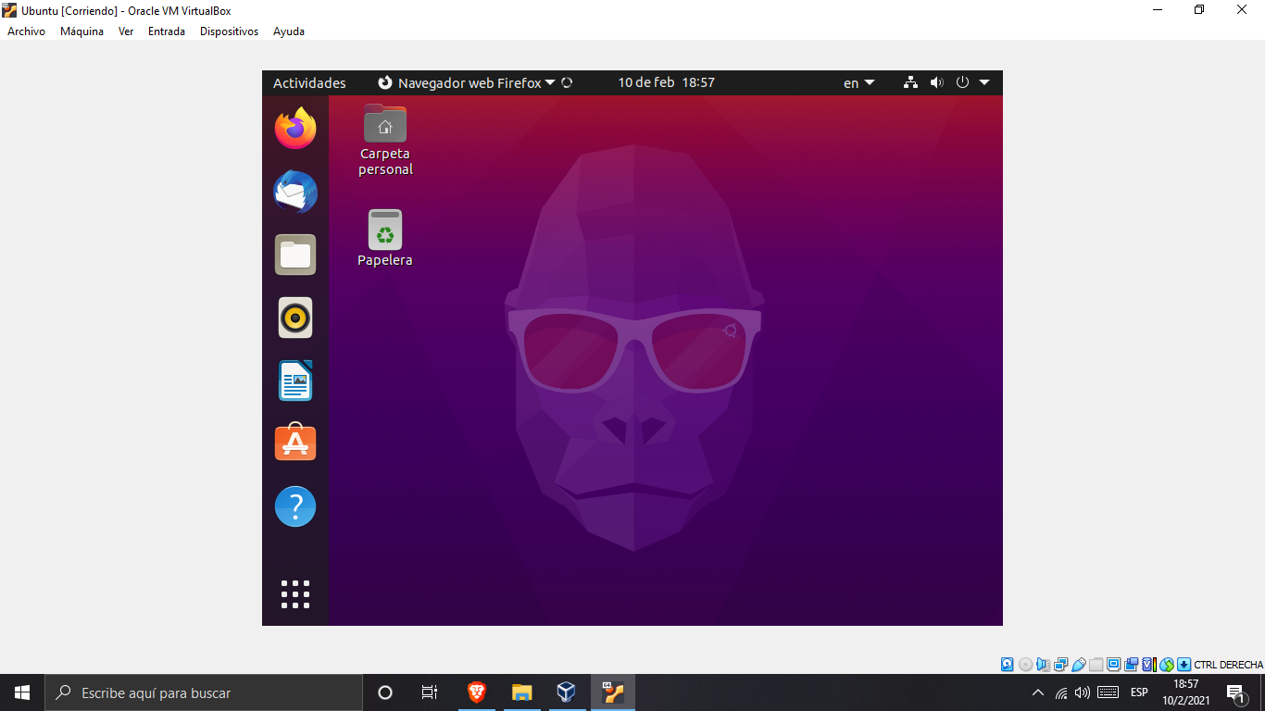Open LibreOffice Writer from the dock

[295, 380]
